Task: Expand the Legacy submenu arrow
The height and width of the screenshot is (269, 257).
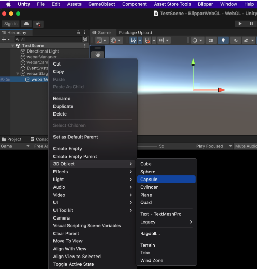Action: [x=191, y=222]
